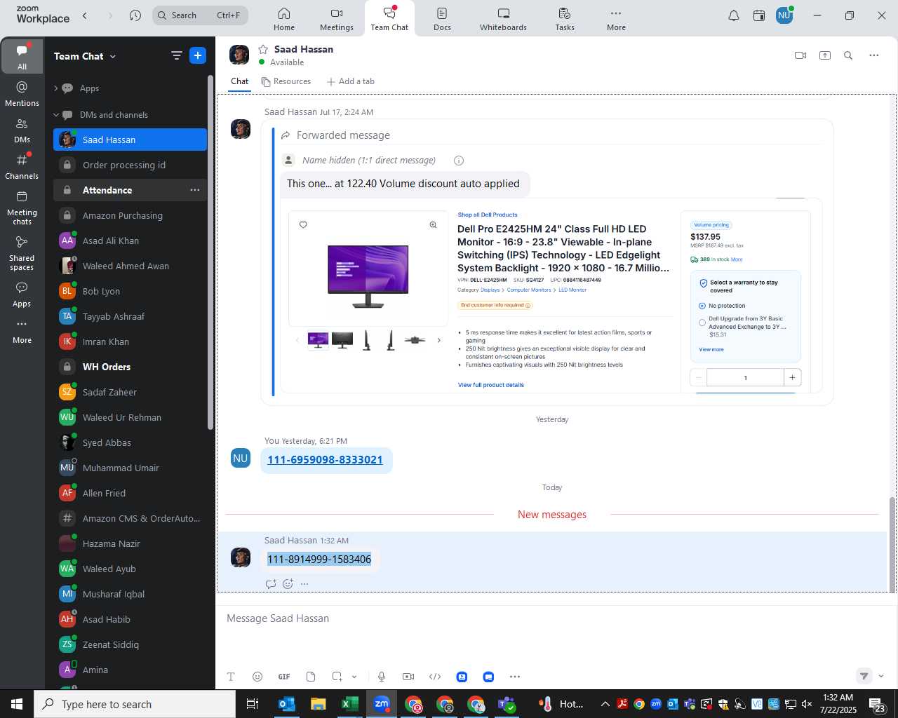Open the text formatting tool in composer
This screenshot has width=898, height=718.
pos(231,677)
